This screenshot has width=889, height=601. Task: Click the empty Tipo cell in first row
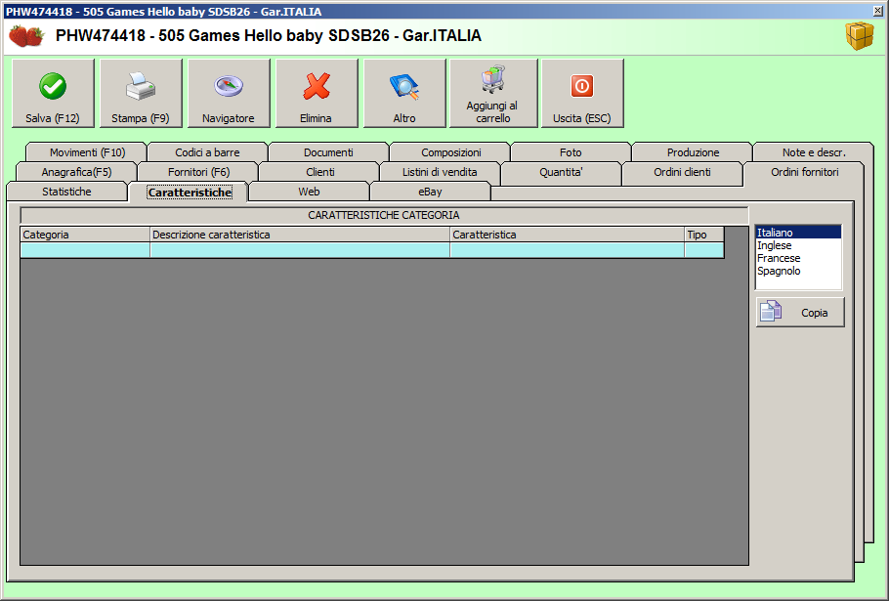pos(704,250)
